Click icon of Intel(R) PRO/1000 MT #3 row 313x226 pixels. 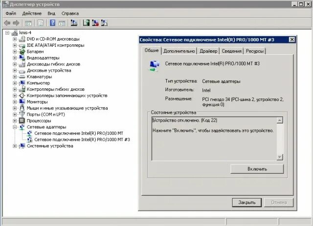click(29, 140)
